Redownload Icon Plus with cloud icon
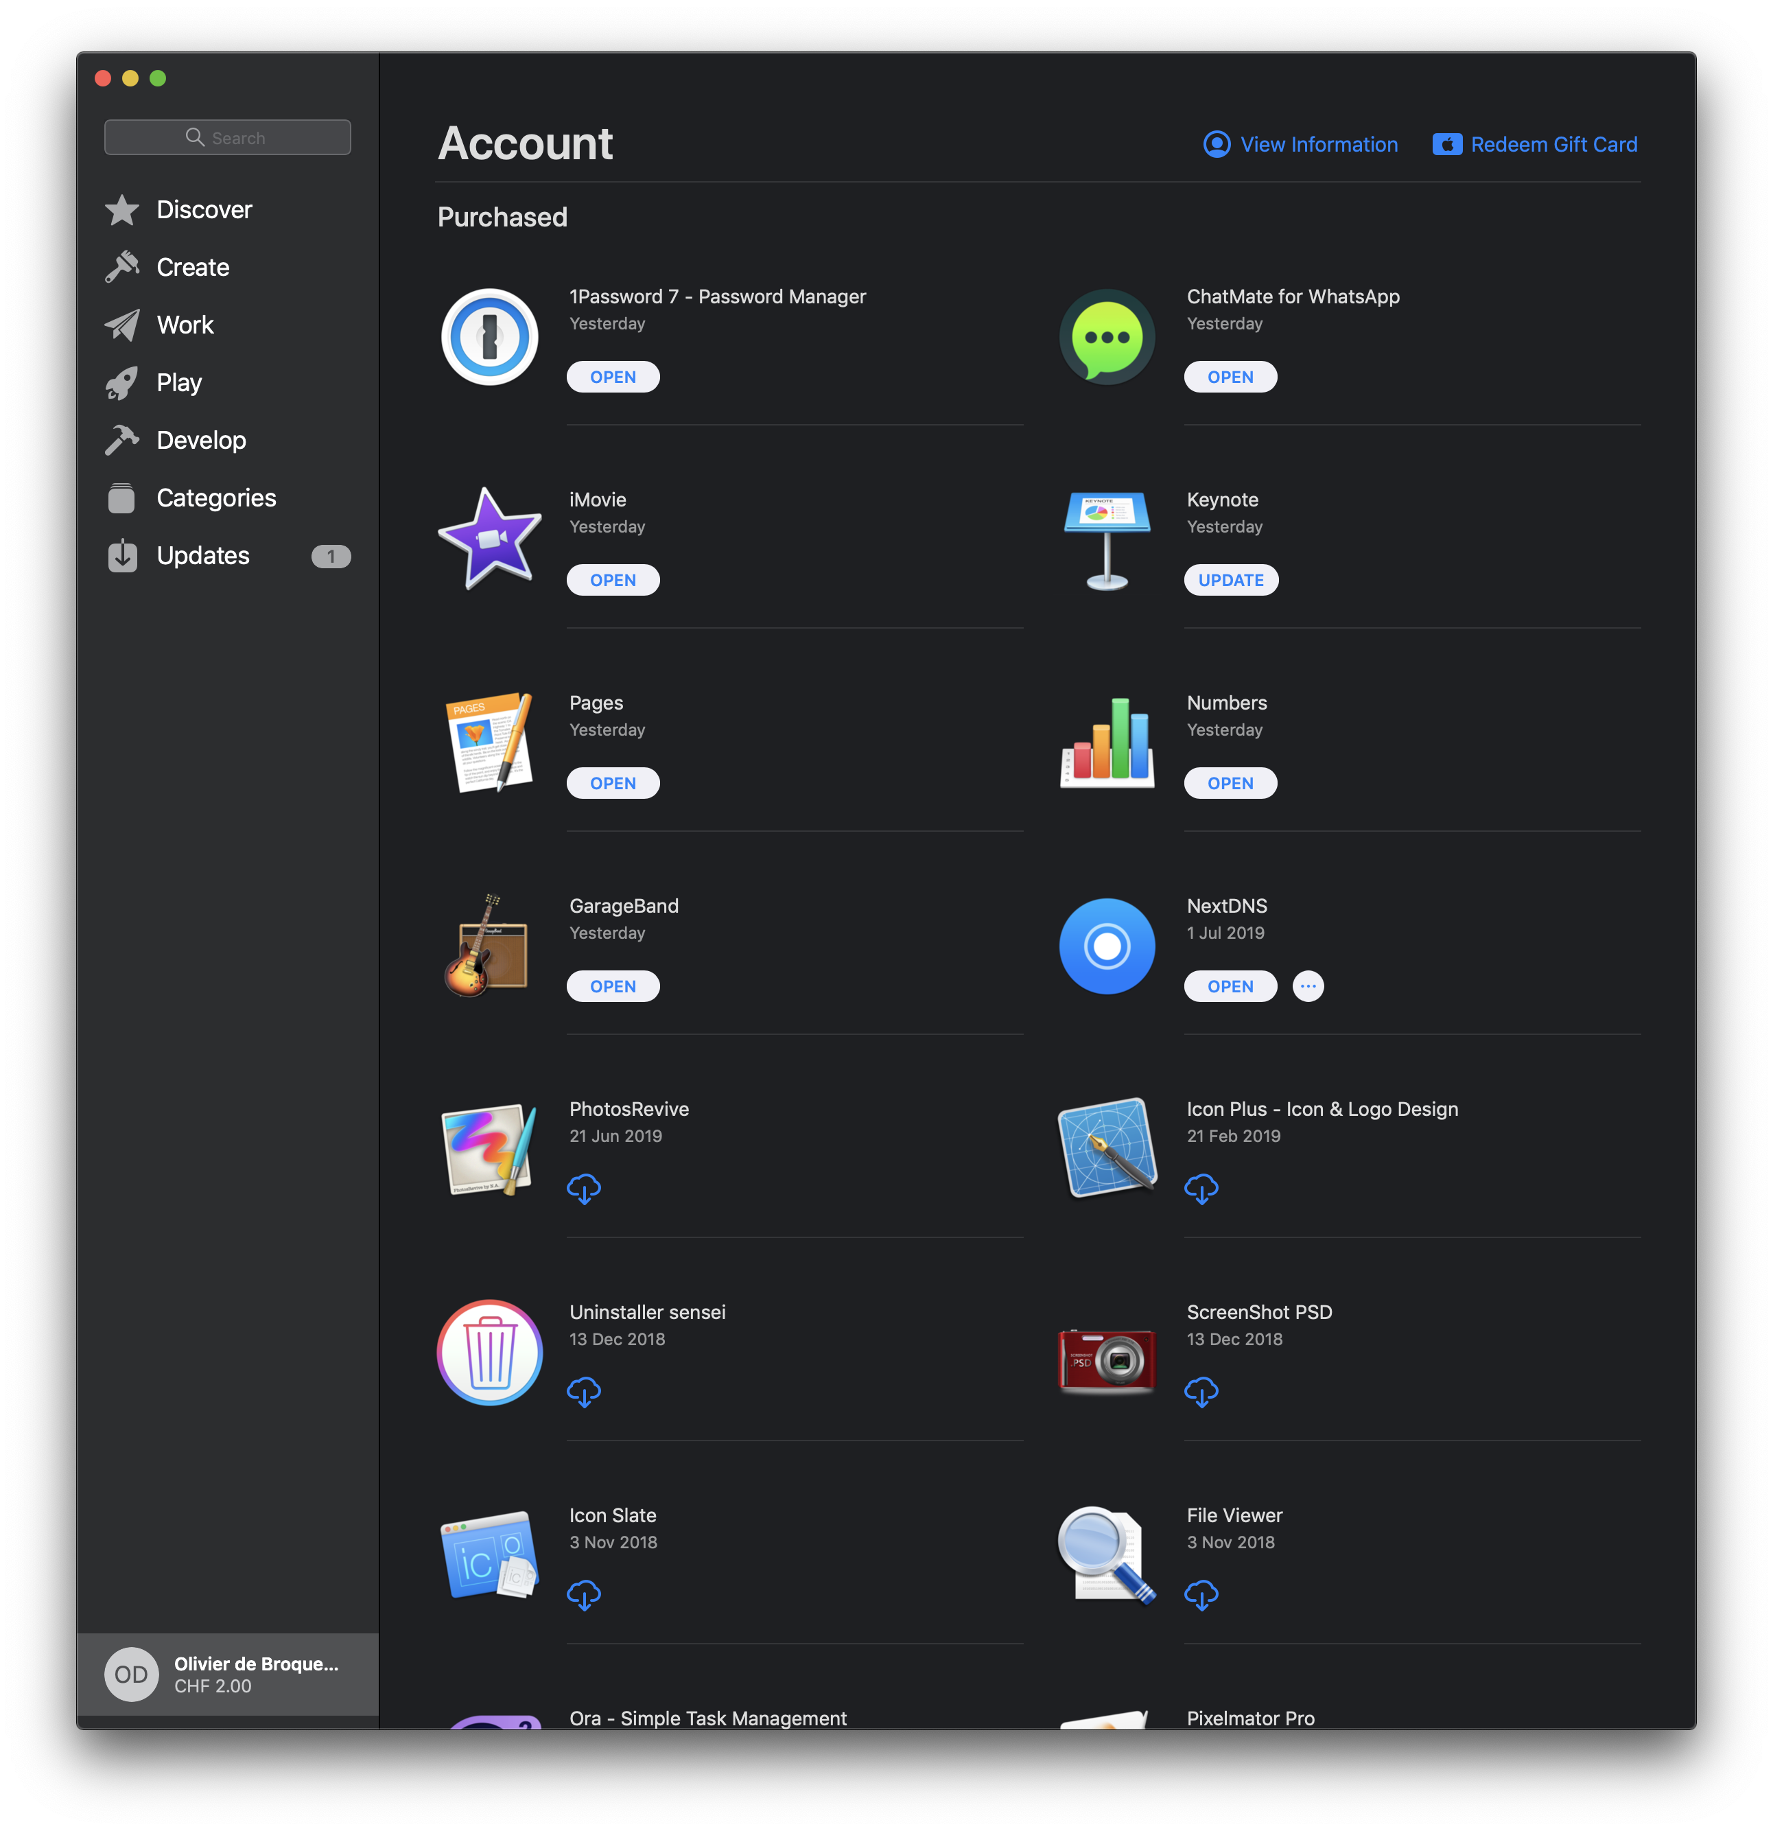This screenshot has height=1831, width=1773. (1200, 1188)
